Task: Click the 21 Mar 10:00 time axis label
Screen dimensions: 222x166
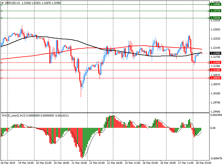Action: pyautogui.click(x=79, y=163)
